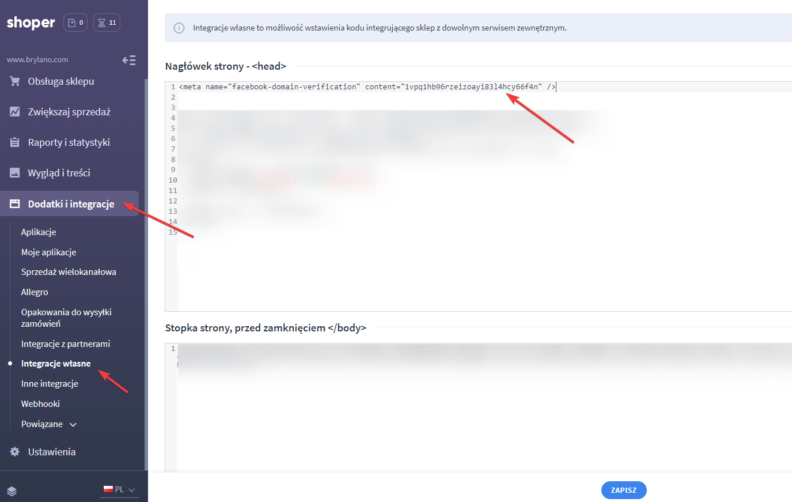Open the PL language dropdown
The height and width of the screenshot is (502, 792).
(x=120, y=489)
